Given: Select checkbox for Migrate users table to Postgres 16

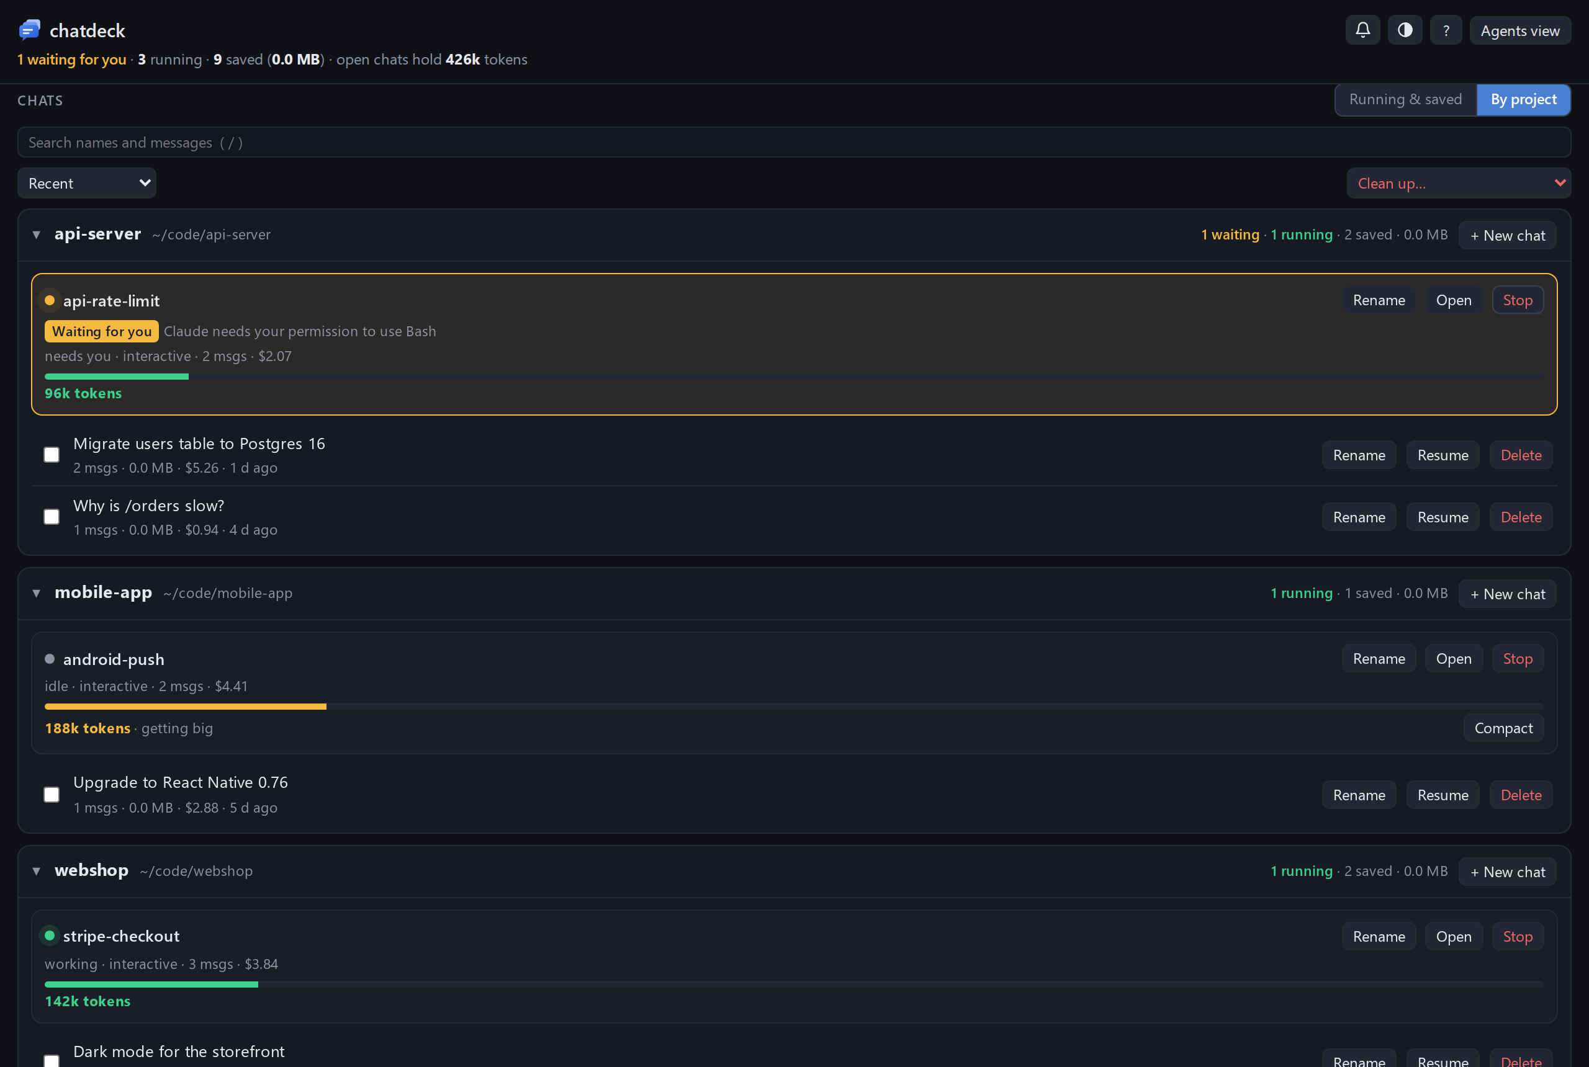Looking at the screenshot, I should pos(52,455).
